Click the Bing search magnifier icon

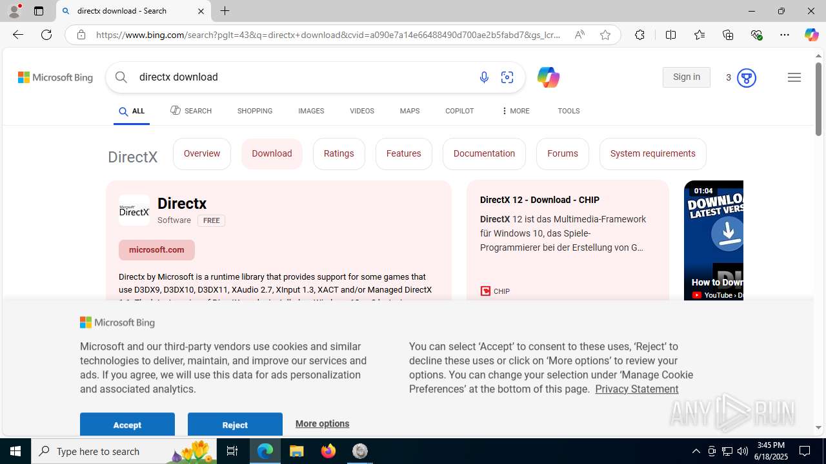click(121, 77)
